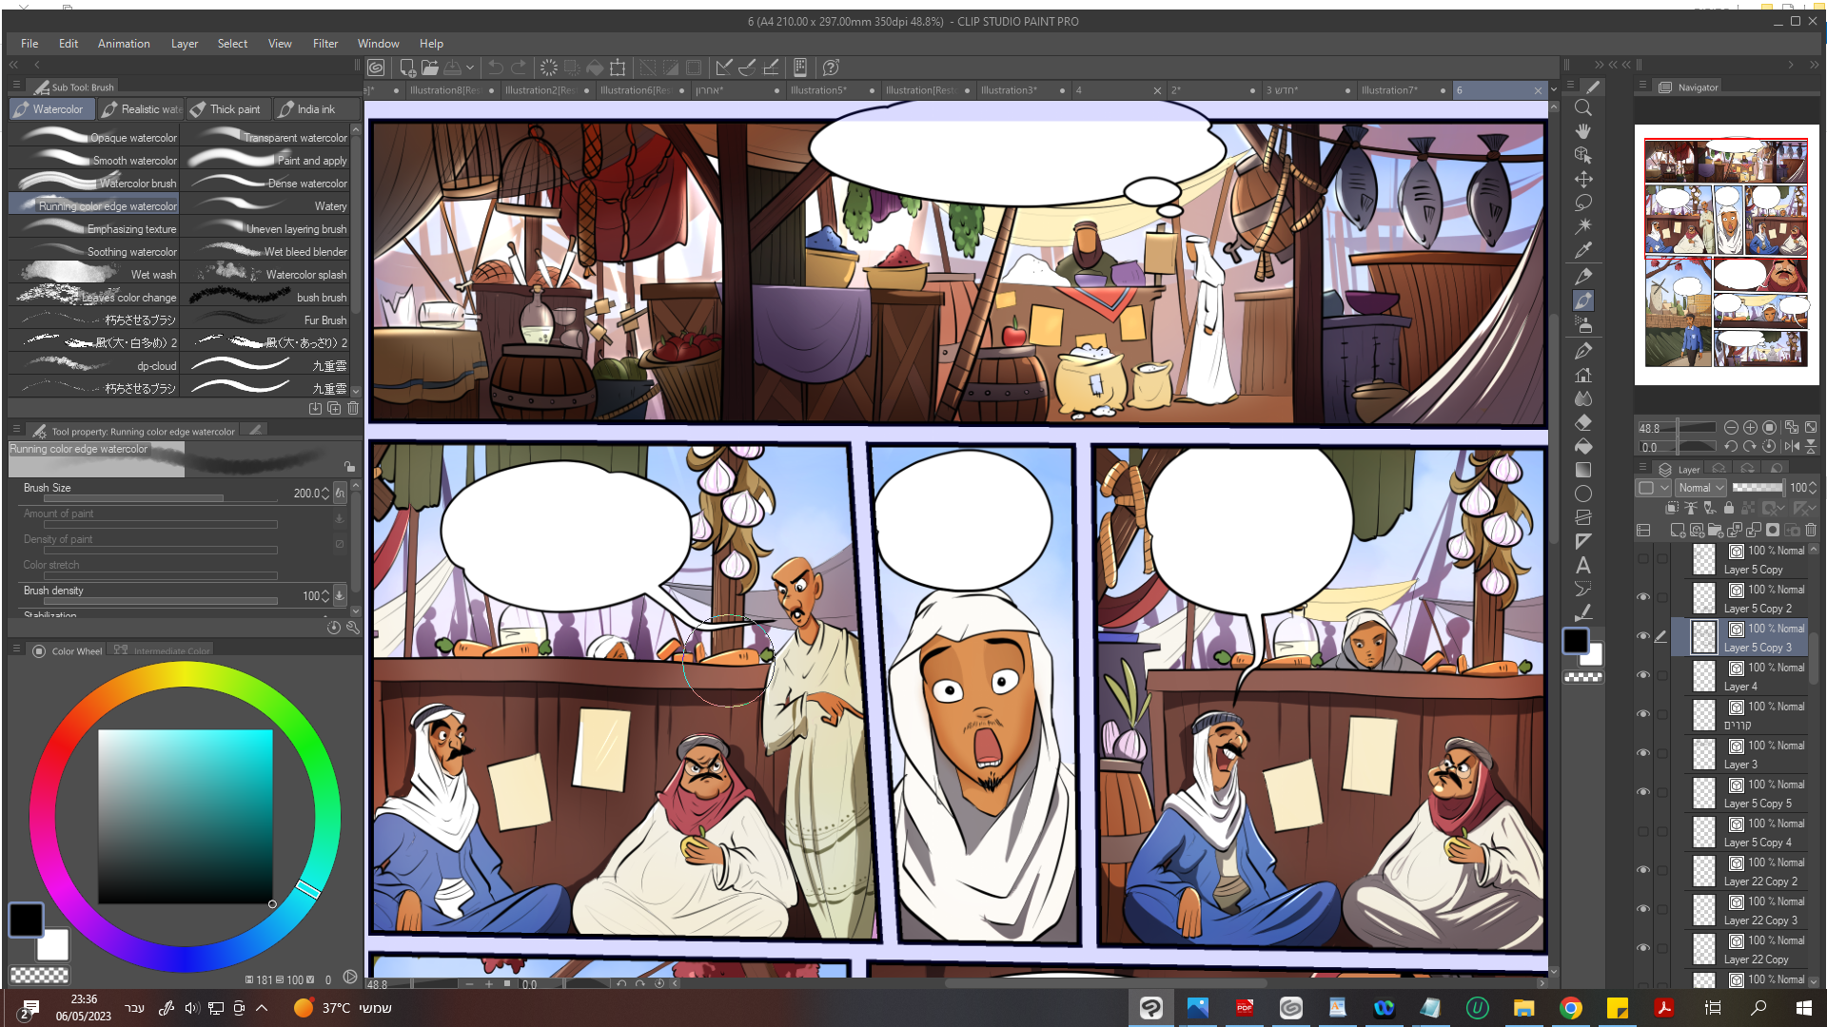Hide the Layer 5 Copy 2 layer
This screenshot has height=1027, width=1827.
[1643, 597]
